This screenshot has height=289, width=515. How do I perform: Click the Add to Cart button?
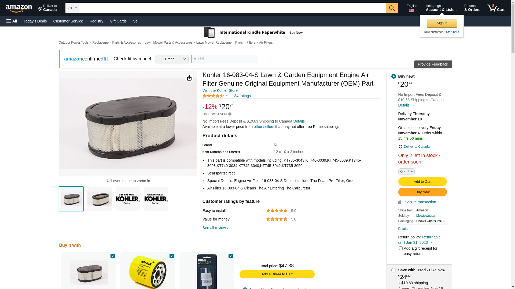[422, 182]
